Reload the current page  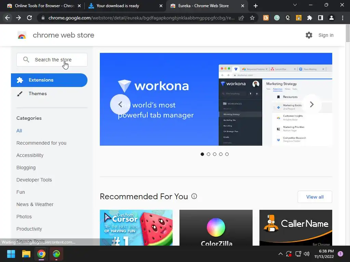29,18
